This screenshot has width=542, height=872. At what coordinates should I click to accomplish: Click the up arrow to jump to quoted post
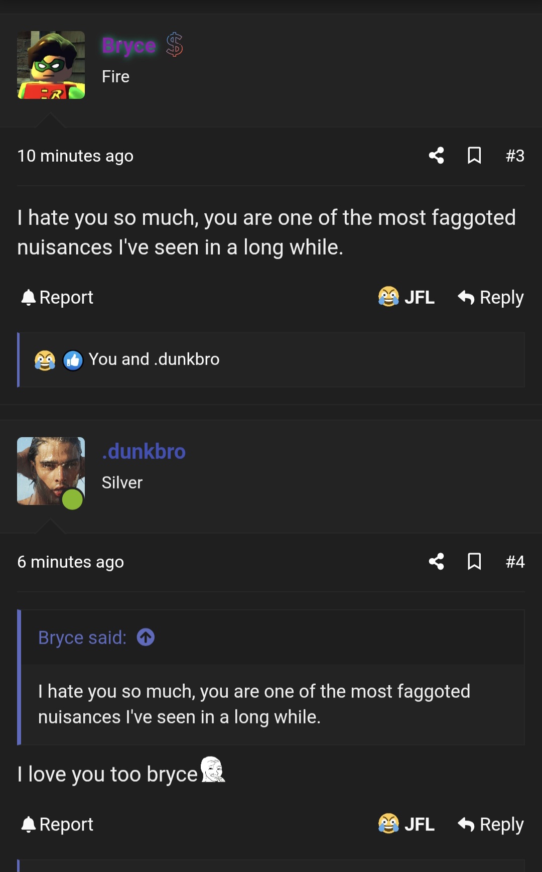pyautogui.click(x=145, y=637)
